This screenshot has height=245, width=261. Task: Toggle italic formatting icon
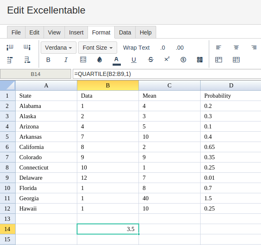[66, 60]
